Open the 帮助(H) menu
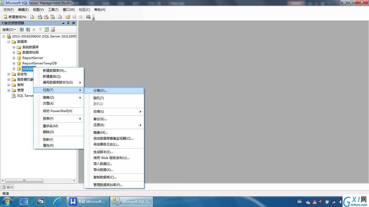The height and width of the screenshot is (207, 369). [100, 10]
